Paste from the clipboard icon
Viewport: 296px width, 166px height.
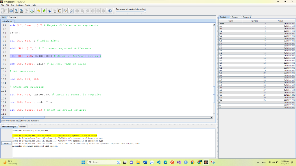coord(60,11)
